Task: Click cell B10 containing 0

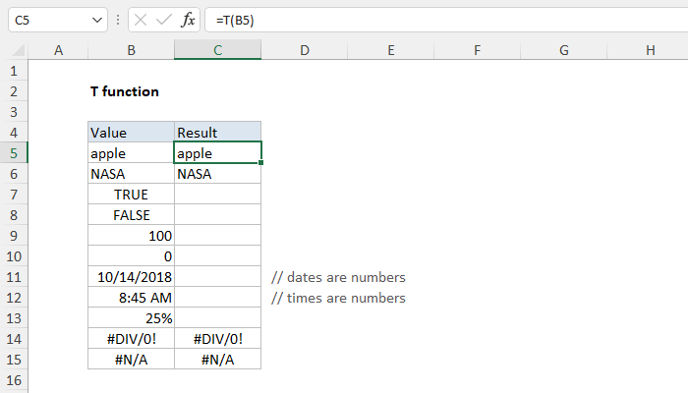Action: pyautogui.click(x=131, y=256)
